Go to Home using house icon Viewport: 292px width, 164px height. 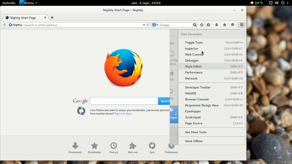[x=224, y=25]
